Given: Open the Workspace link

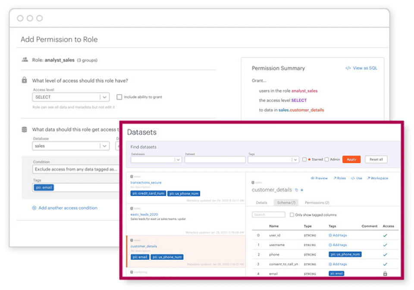Looking at the screenshot, I should tap(378, 178).
